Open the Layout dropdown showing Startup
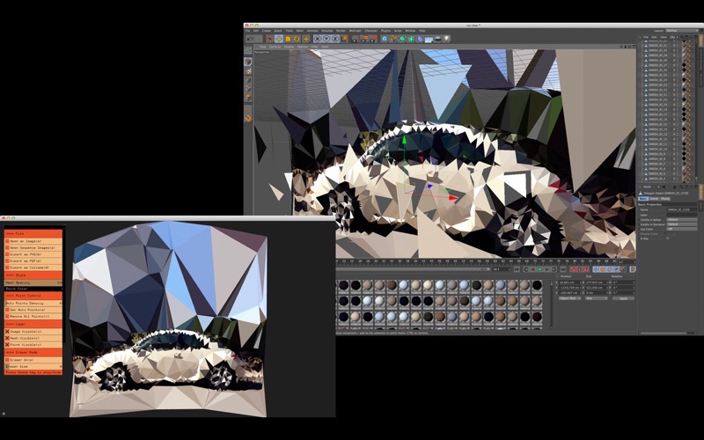704x440 pixels. tap(681, 31)
